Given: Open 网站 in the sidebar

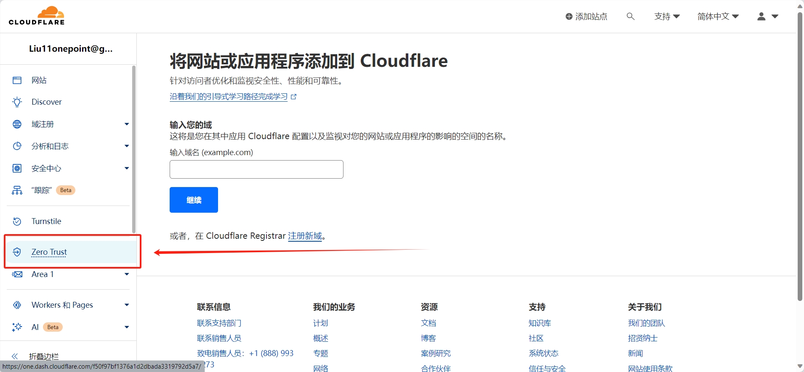Looking at the screenshot, I should tap(39, 80).
